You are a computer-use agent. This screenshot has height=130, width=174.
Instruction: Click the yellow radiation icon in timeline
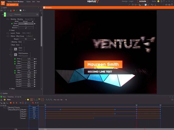5,100
